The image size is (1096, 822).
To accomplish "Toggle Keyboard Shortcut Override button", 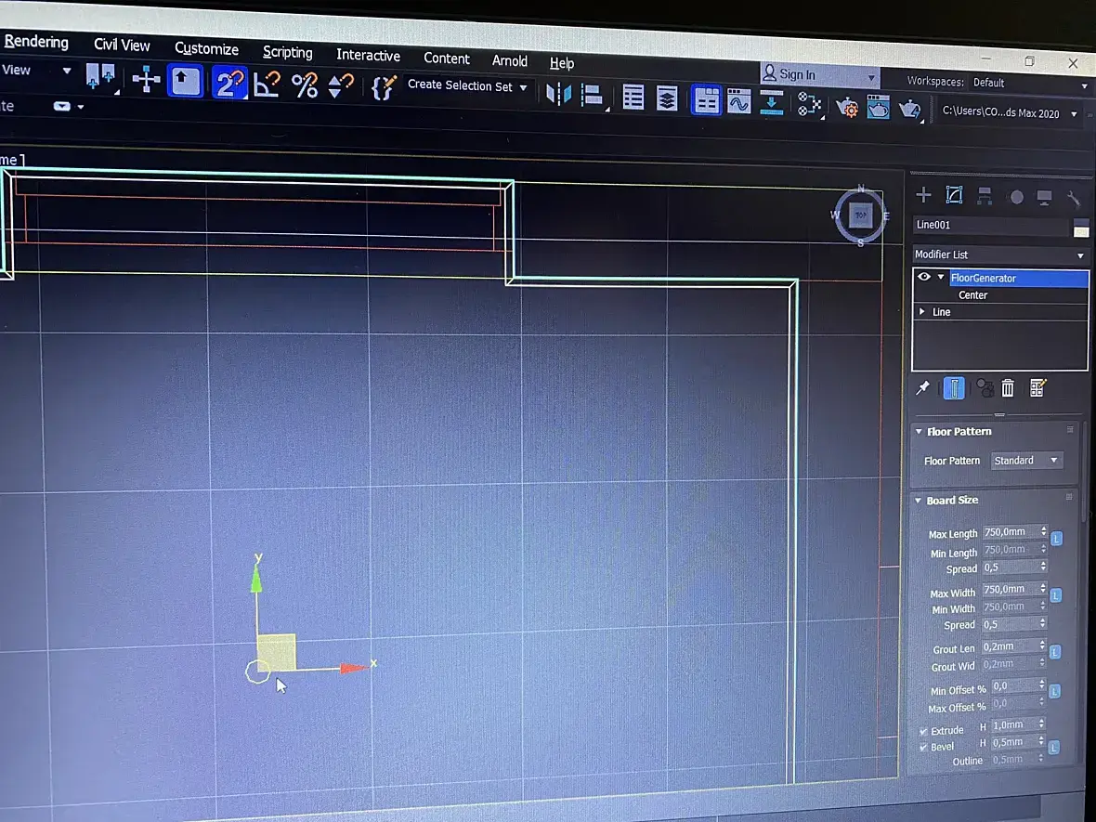I will (185, 81).
